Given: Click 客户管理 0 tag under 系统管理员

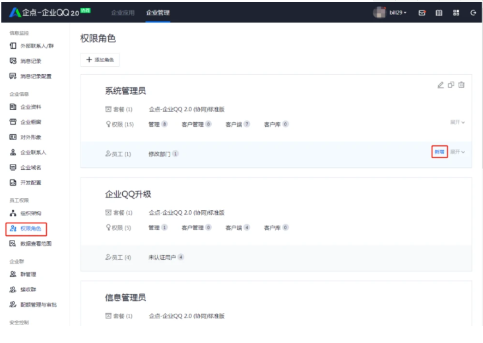Looking at the screenshot, I should tap(197, 124).
